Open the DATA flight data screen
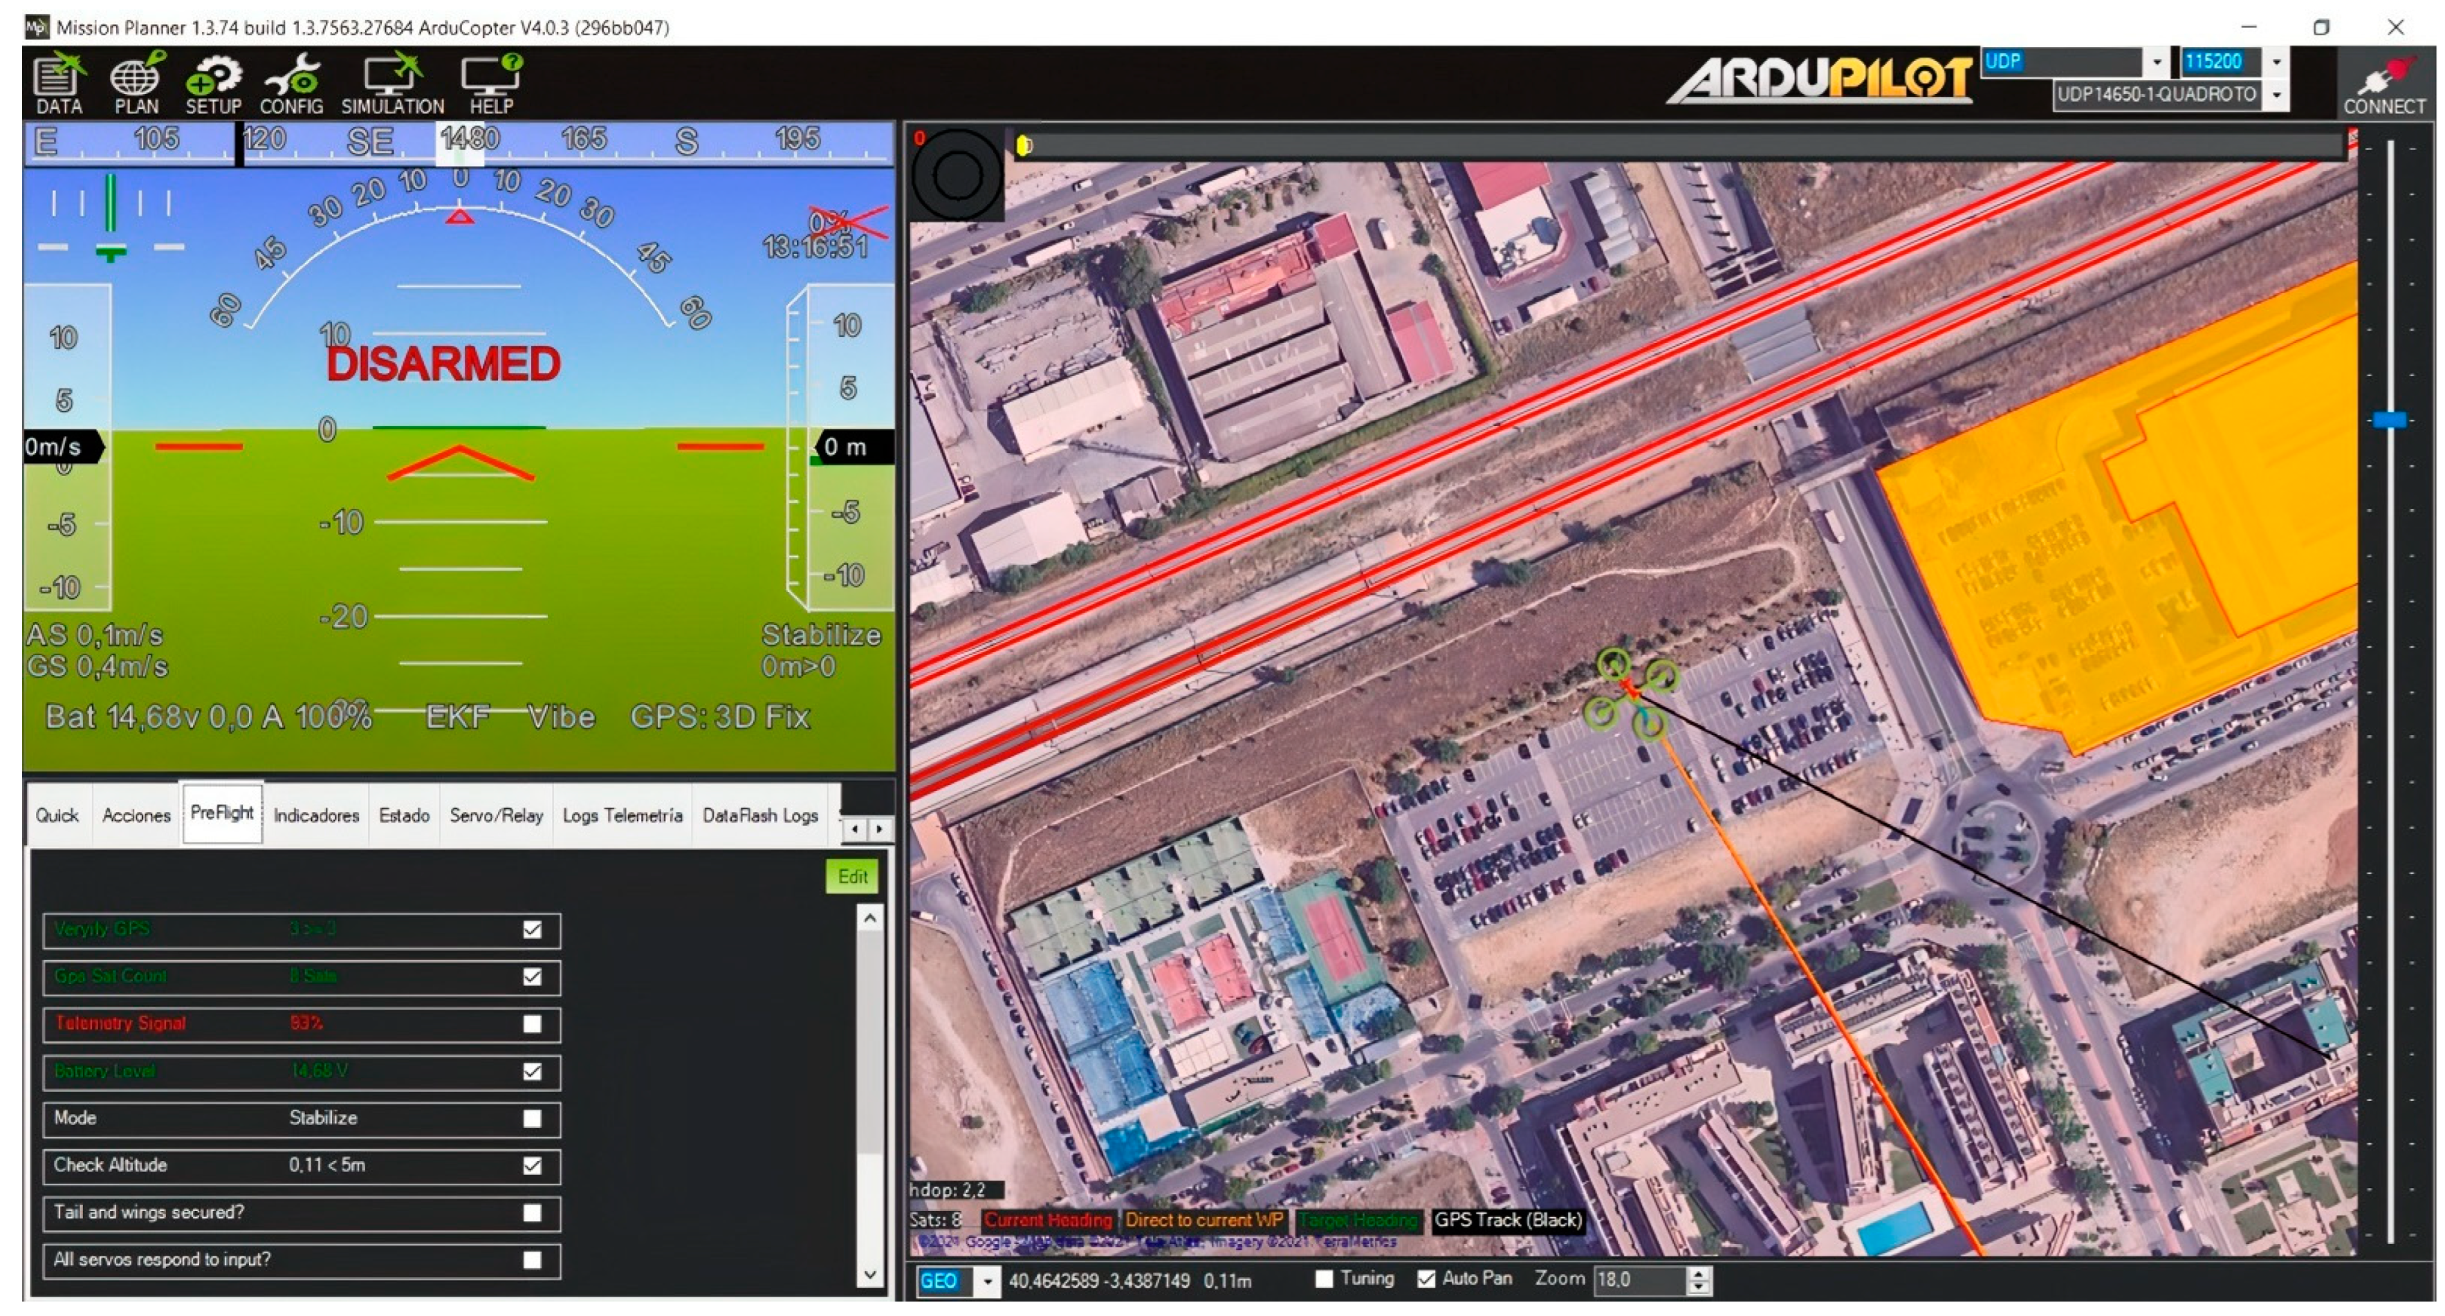This screenshot has height=1316, width=2445. click(x=58, y=84)
